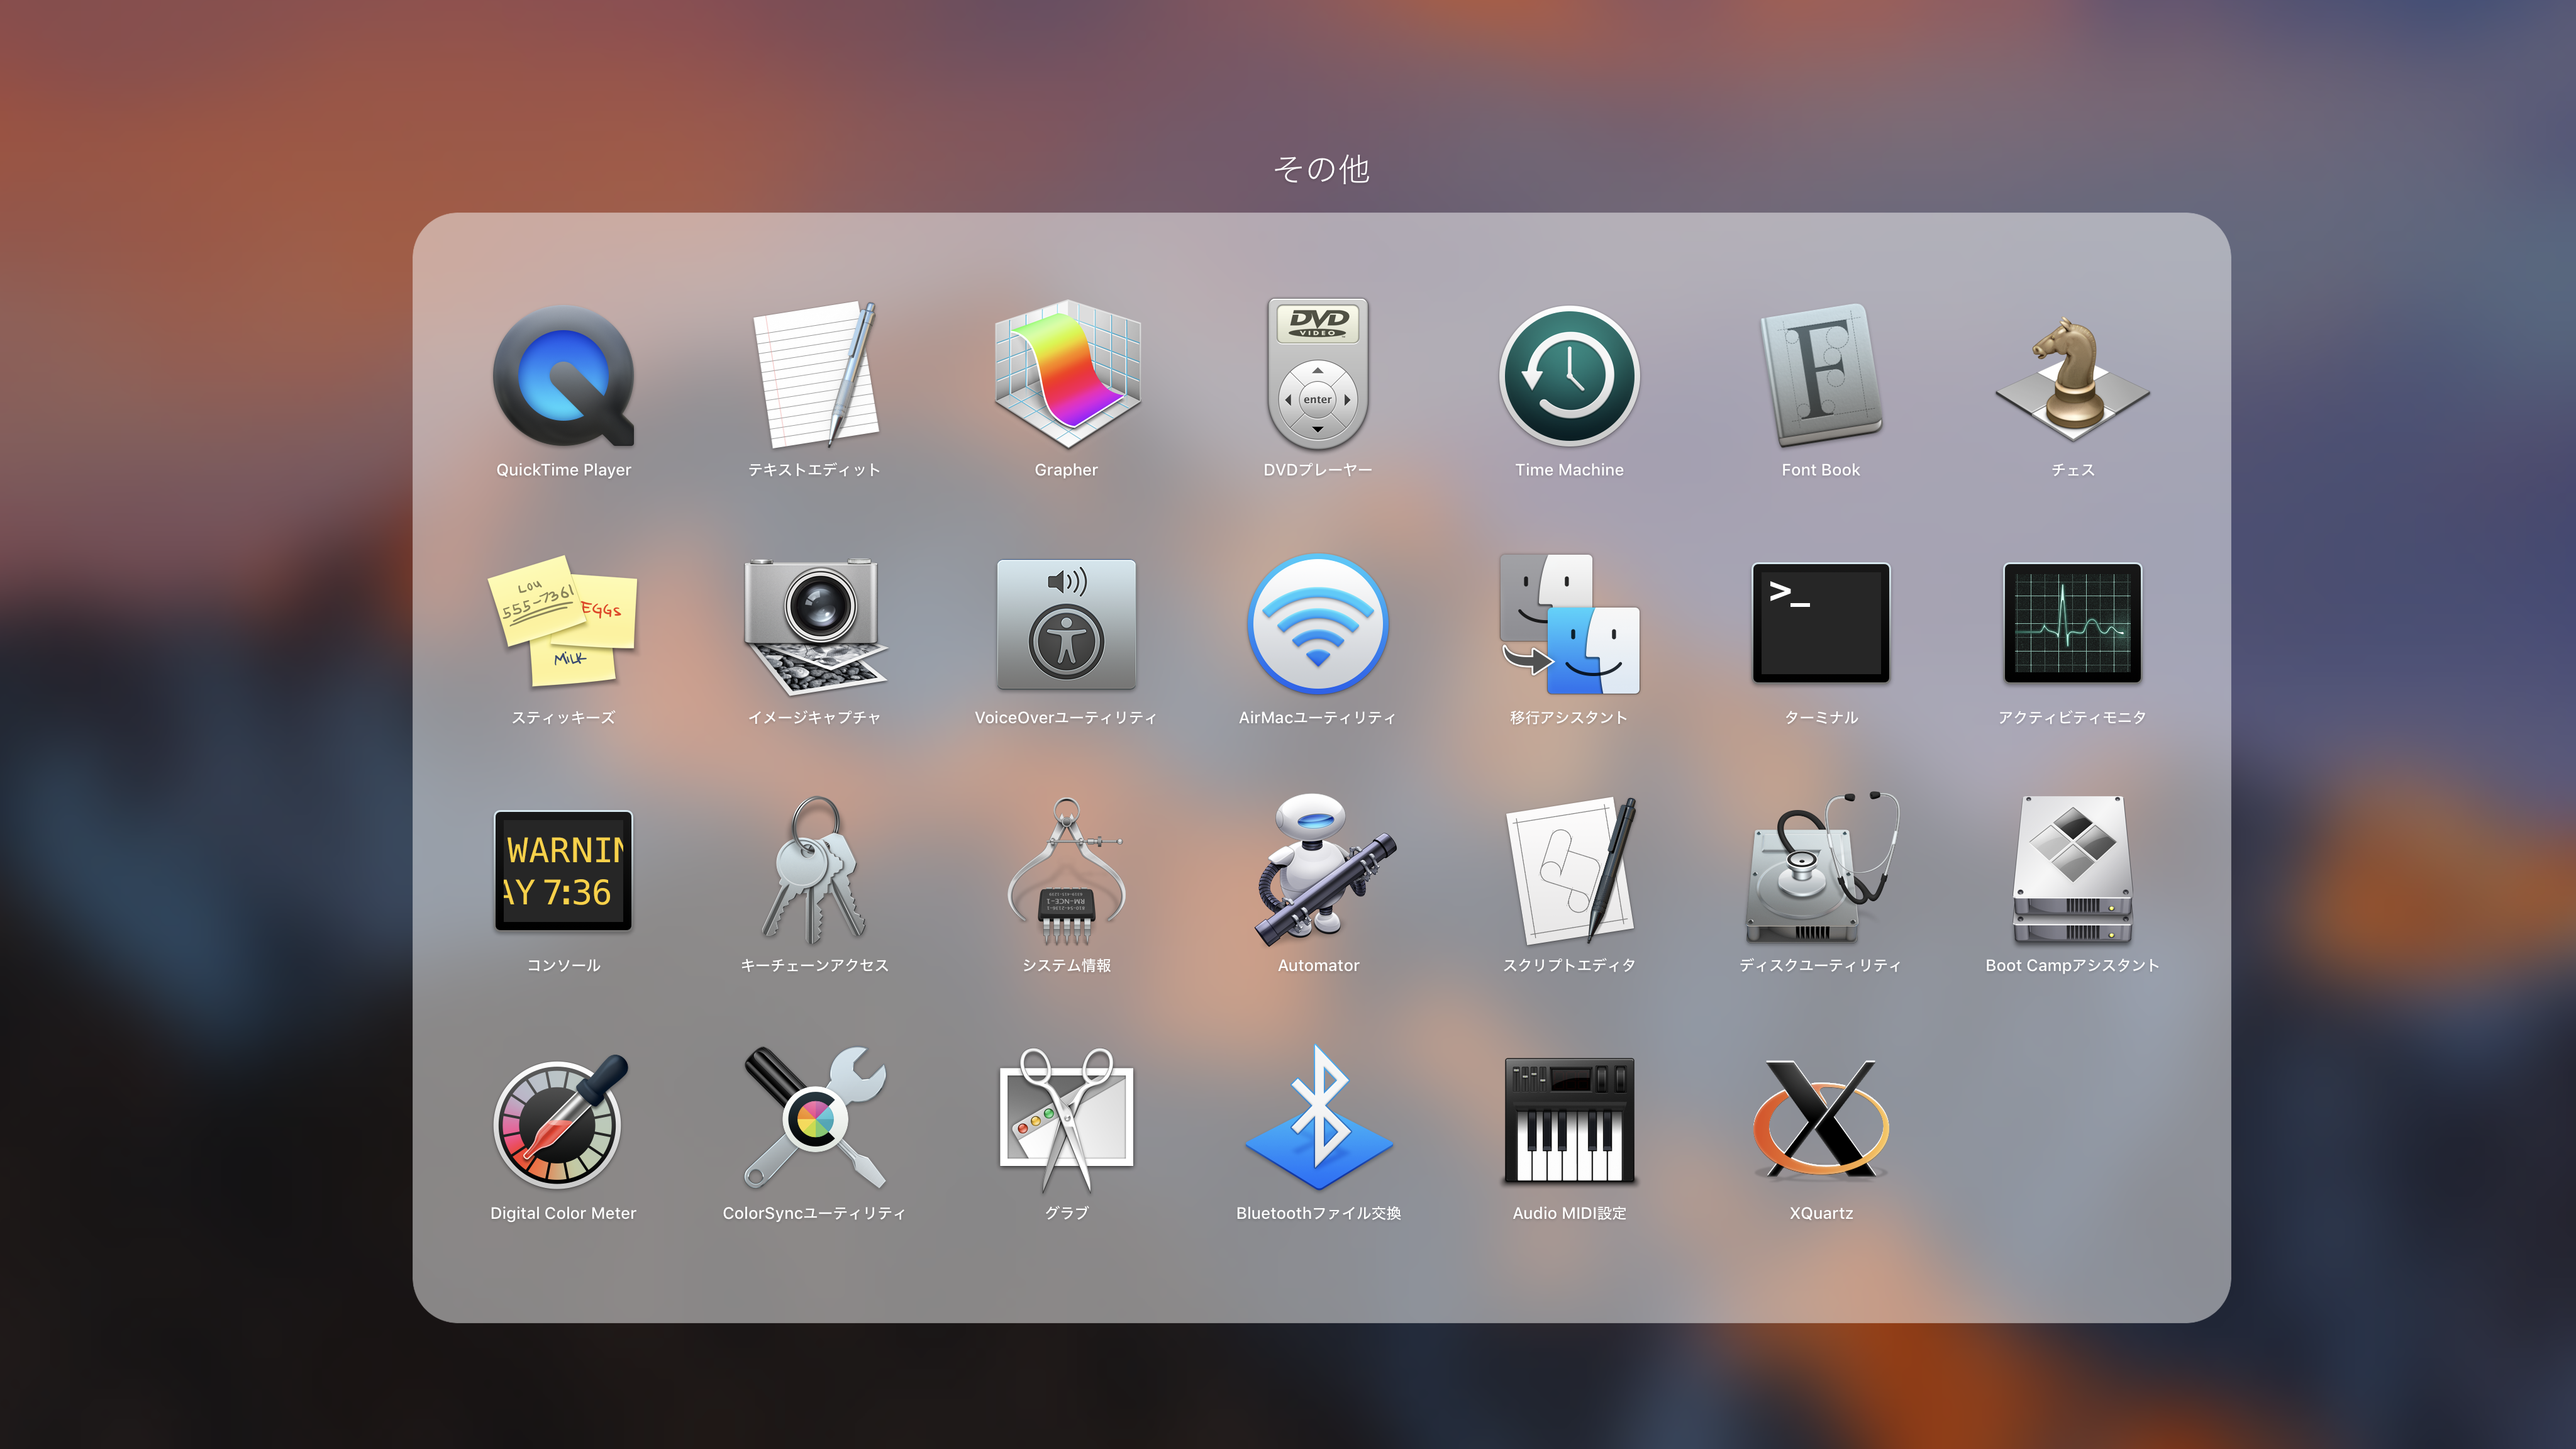Screen dimensions: 2576x1449
Task: Launch the Boot Campアシスタント drive icon
Action: click(x=2072, y=870)
